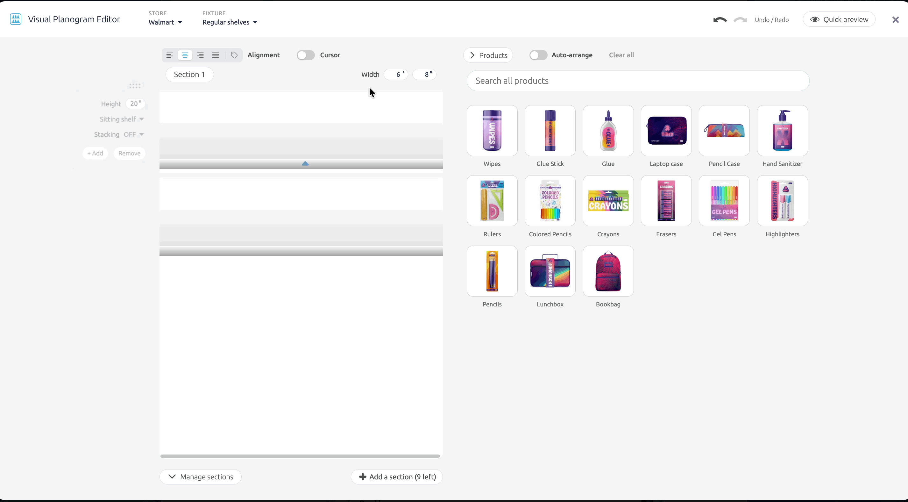
Task: Select the Rulers product thumbnail
Action: coord(492,201)
